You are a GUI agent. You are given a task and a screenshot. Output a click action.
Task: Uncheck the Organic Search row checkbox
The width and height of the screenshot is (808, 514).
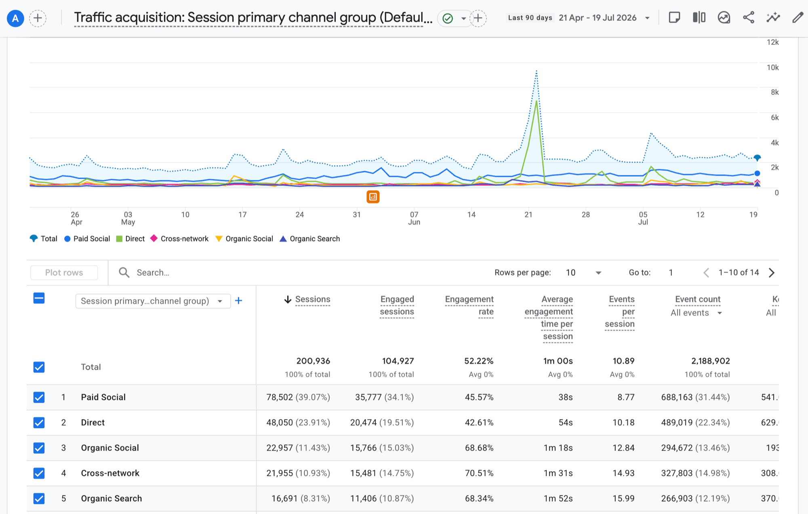[x=39, y=499]
